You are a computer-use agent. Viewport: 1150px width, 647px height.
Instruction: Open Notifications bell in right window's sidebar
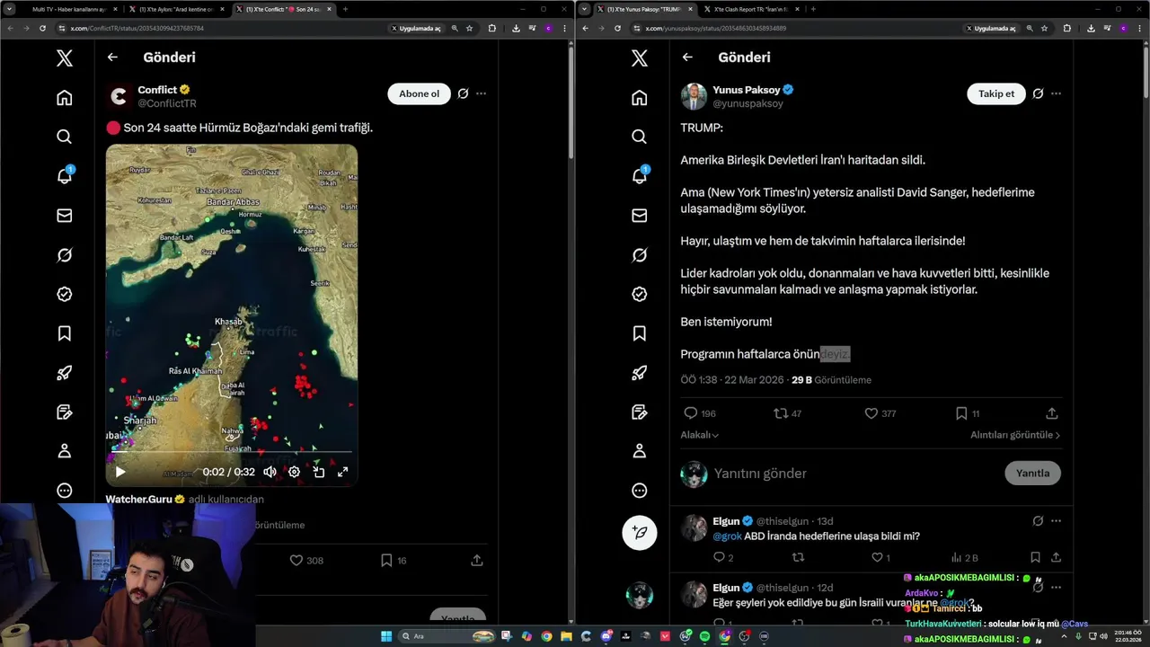639,176
